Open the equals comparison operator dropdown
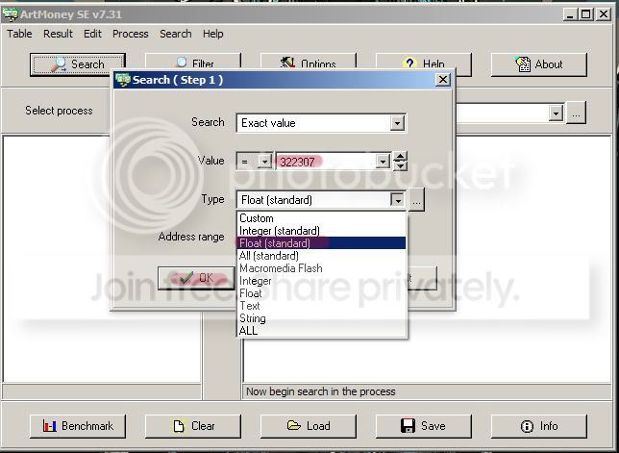 point(264,162)
